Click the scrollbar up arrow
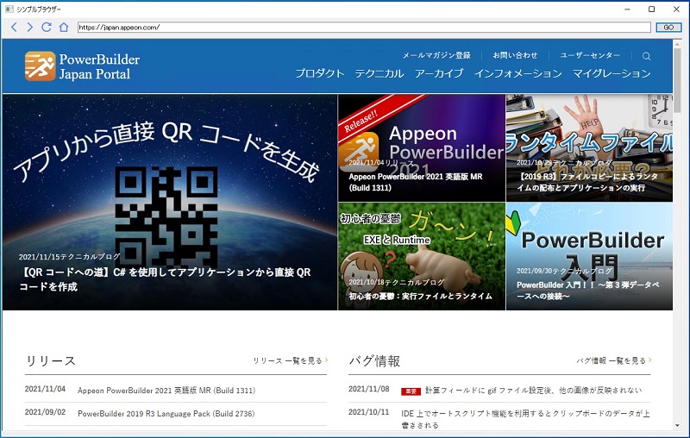This screenshot has width=690, height=438. coord(677,43)
